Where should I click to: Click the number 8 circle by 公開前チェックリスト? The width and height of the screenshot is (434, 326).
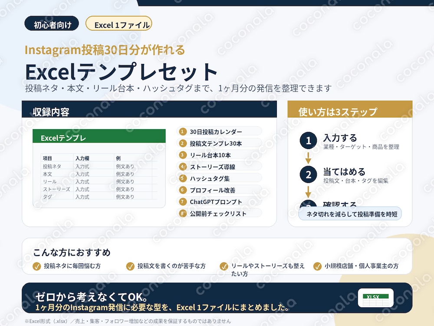(182, 213)
